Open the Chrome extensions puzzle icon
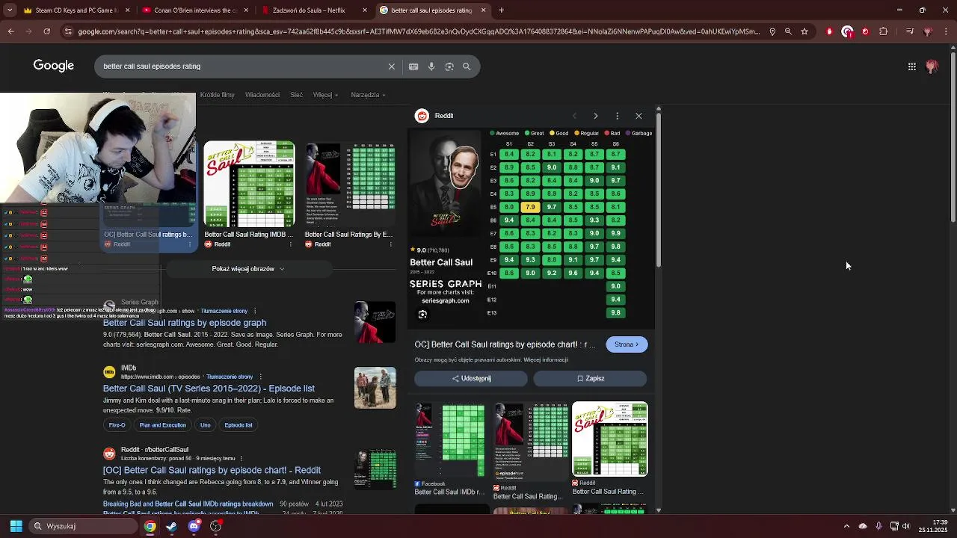957x538 pixels. (884, 31)
